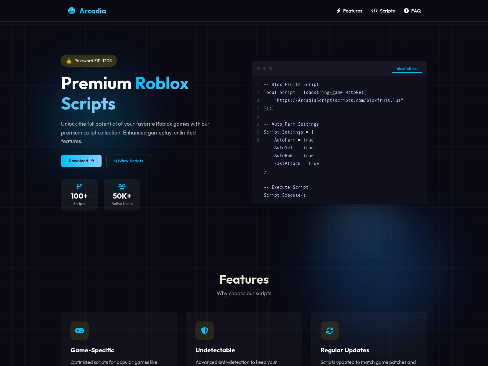
Task: Click the third window dot in code panel
Action: click(271, 69)
